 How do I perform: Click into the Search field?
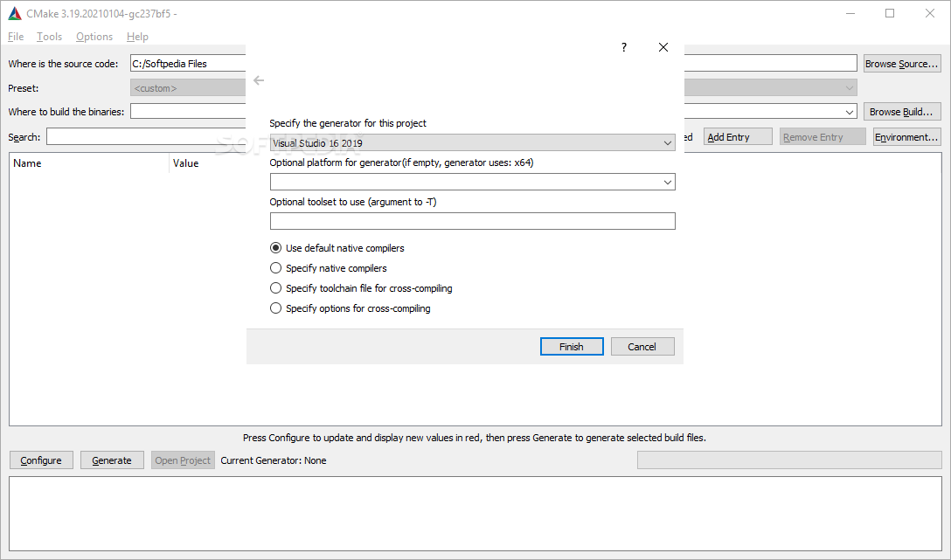[x=146, y=137]
